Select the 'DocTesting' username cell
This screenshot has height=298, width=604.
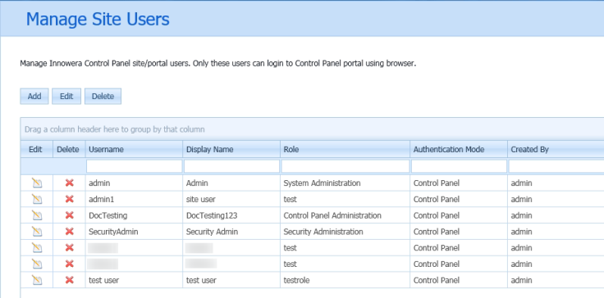[x=134, y=215]
